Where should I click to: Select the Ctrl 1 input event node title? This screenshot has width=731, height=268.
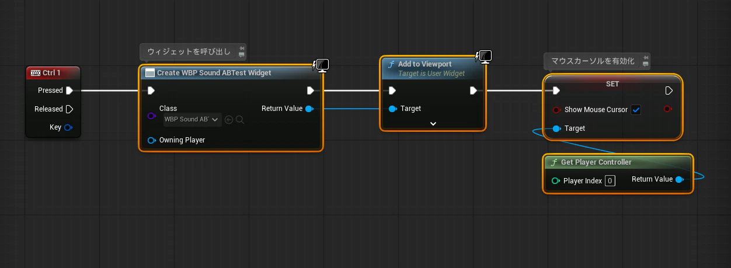coord(53,73)
